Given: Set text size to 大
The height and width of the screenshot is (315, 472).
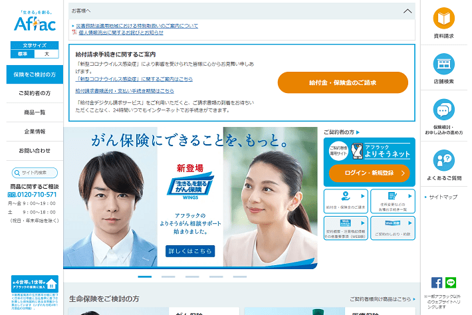Looking at the screenshot, I should pyautogui.click(x=47, y=54).
